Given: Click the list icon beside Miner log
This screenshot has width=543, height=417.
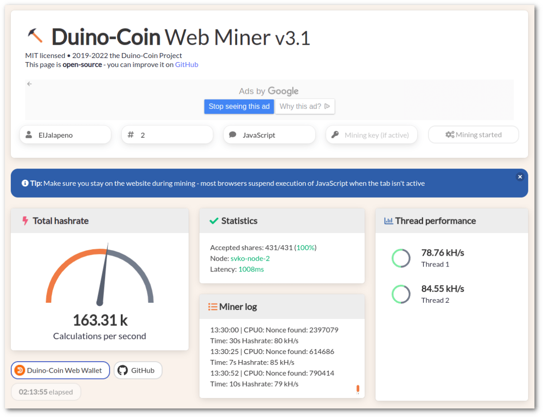Looking at the screenshot, I should coord(213,307).
